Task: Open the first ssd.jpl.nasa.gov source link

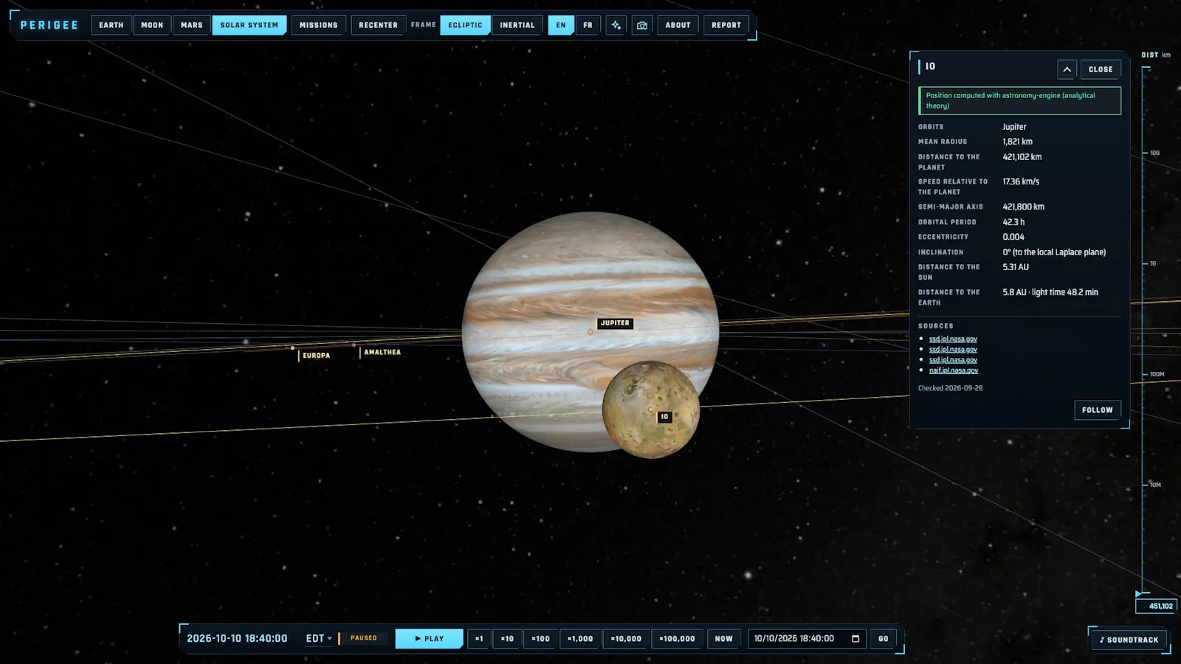Action: [x=953, y=339]
